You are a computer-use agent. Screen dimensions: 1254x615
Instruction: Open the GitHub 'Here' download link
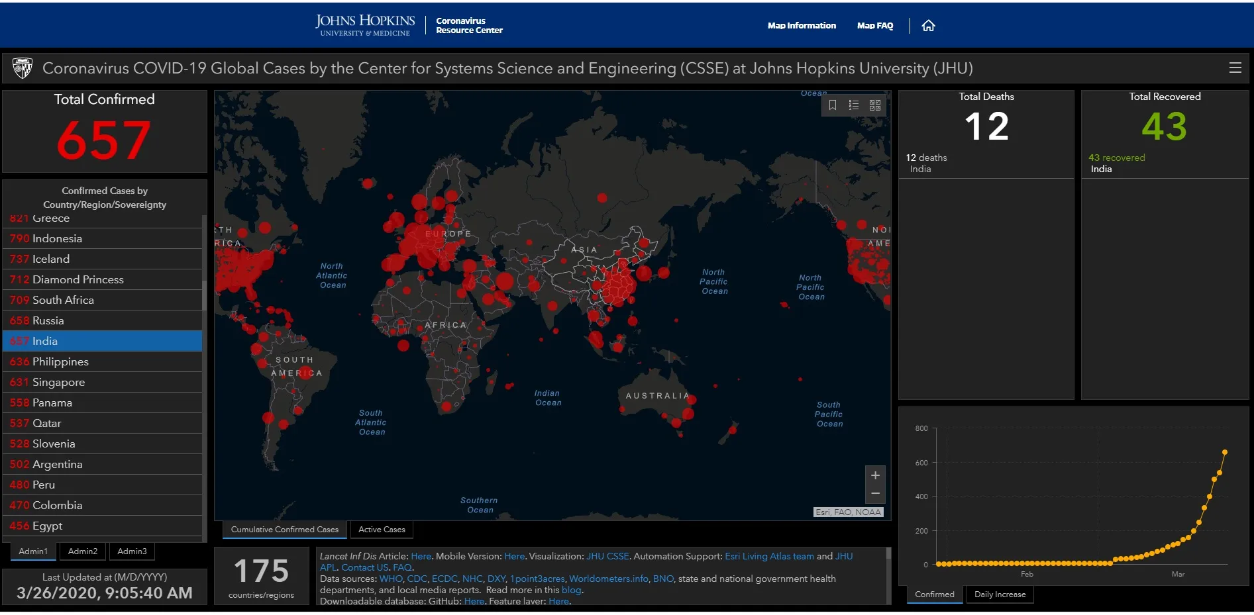(474, 601)
